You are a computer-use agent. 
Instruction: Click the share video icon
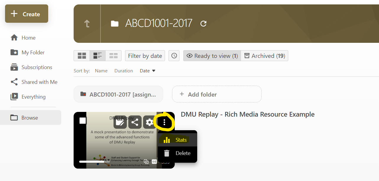pyautogui.click(x=135, y=122)
